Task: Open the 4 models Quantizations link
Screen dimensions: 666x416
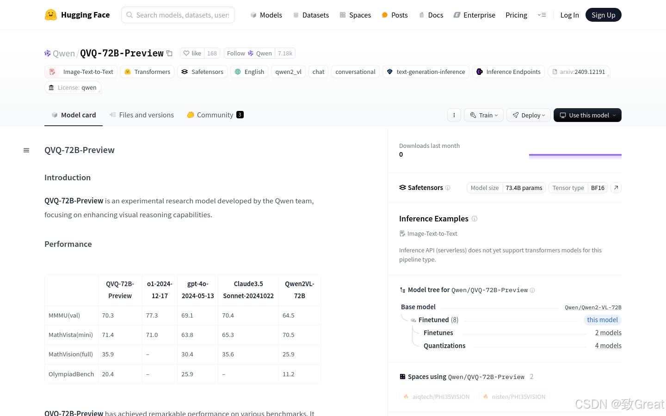Action: point(608,346)
